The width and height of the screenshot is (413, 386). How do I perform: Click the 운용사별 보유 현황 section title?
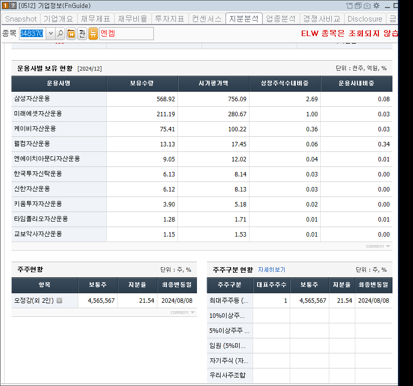click(45, 68)
